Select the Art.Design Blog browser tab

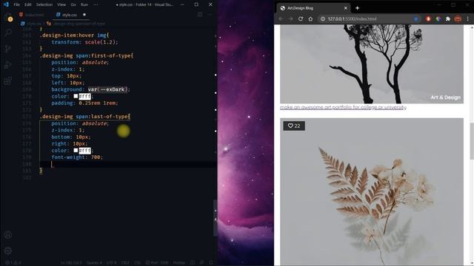pos(313,8)
